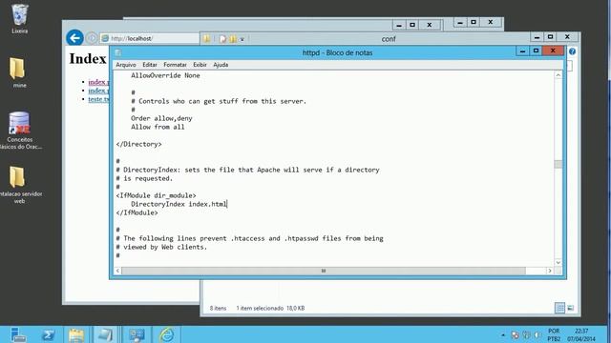The height and width of the screenshot is (343, 611).
Task: Click the volume speaker tray icon
Action: click(x=537, y=334)
